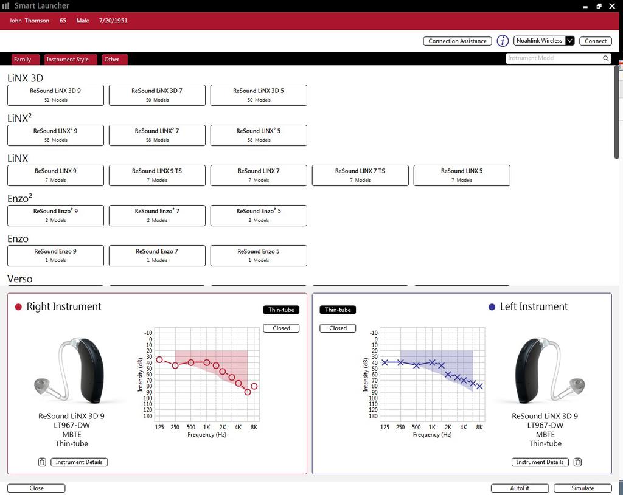Delete the left instrument with trash icon
Viewport: 623px width, 495px height.
coord(578,462)
